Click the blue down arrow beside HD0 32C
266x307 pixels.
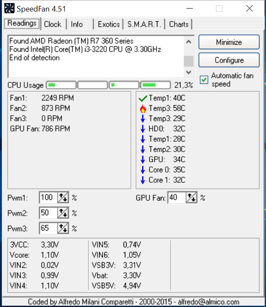(x=143, y=129)
